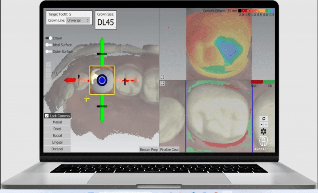This screenshot has height=193, width=318.
Task: Click the green downward arrow handle
Action: [x=102, y=119]
